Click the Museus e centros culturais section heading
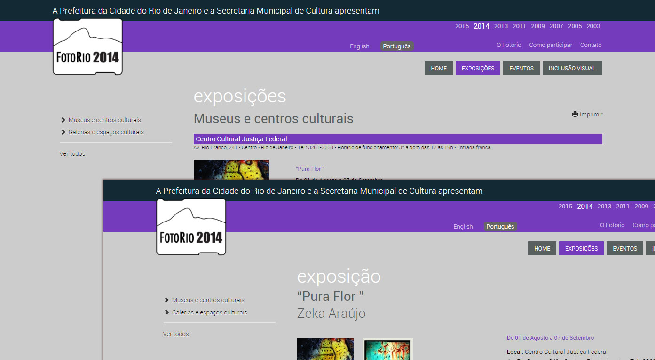 (x=274, y=118)
